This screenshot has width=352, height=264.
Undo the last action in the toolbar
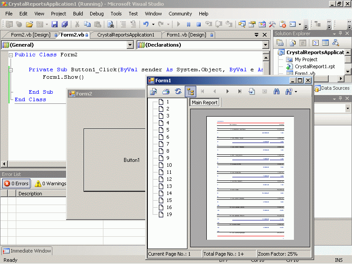tap(146, 24)
